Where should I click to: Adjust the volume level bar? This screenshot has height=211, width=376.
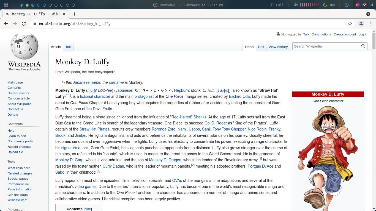309,5
